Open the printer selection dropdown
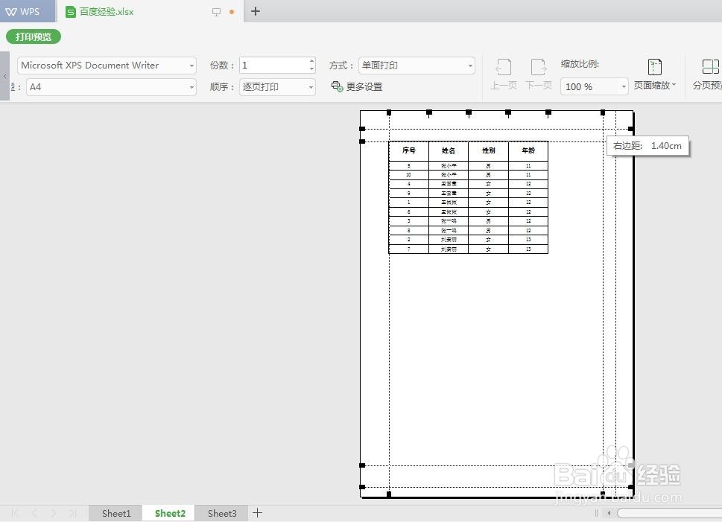 (x=191, y=65)
